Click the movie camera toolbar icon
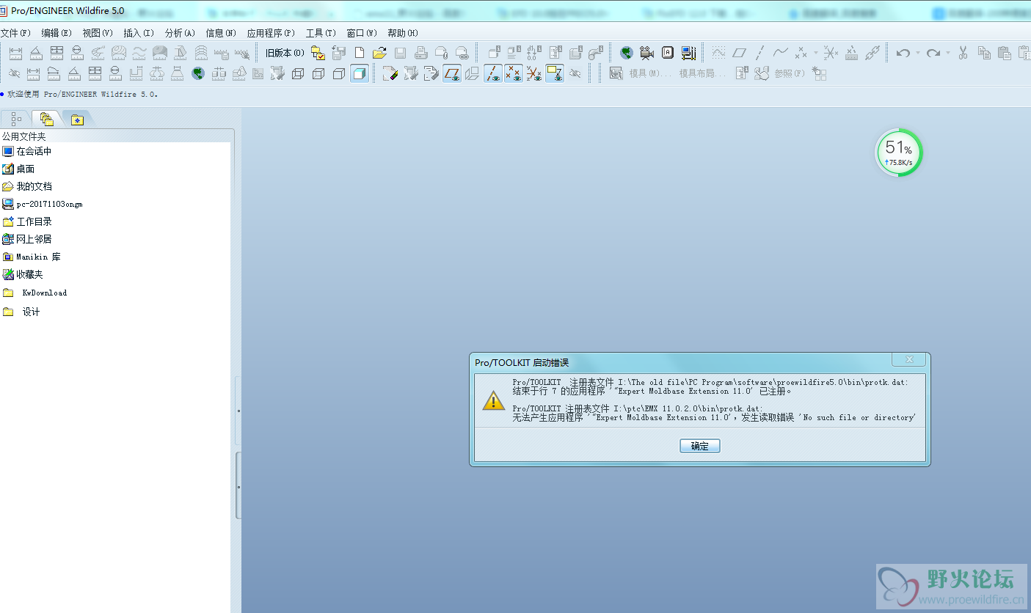Screen dimensions: 1031x613 tap(646, 53)
